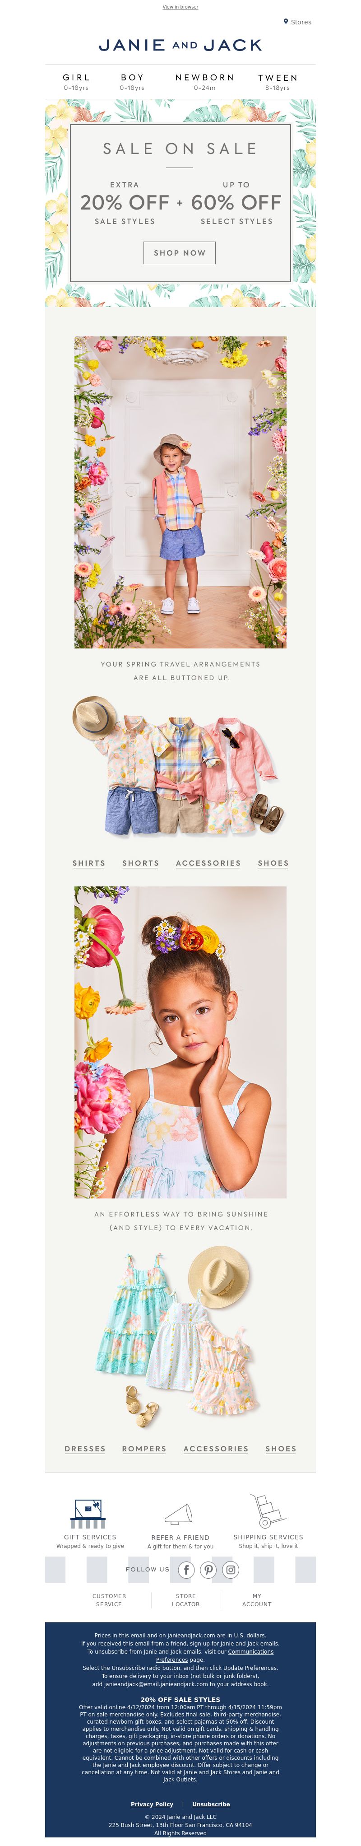The image size is (361, 1846).
Task: Open the Dresses link
Action: [x=85, y=1448]
